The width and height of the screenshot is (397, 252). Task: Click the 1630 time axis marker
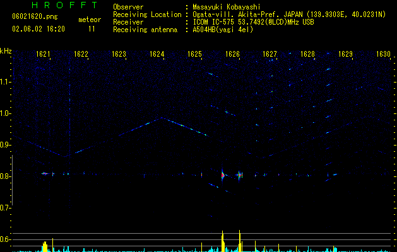[383, 54]
